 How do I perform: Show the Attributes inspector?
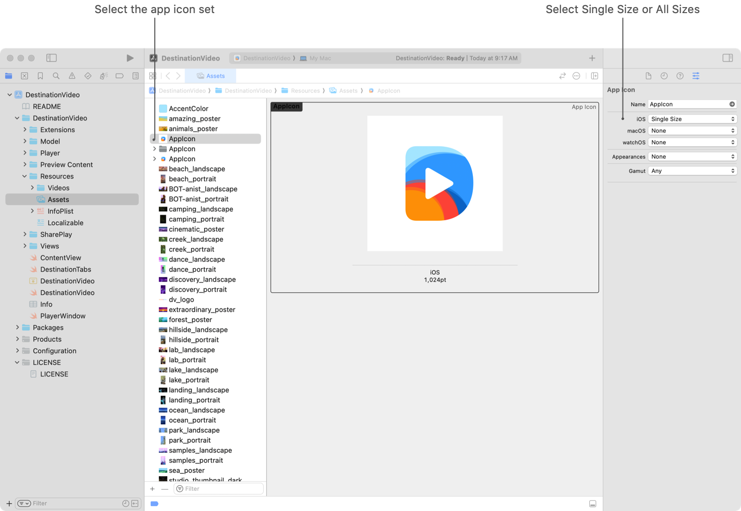pos(696,76)
